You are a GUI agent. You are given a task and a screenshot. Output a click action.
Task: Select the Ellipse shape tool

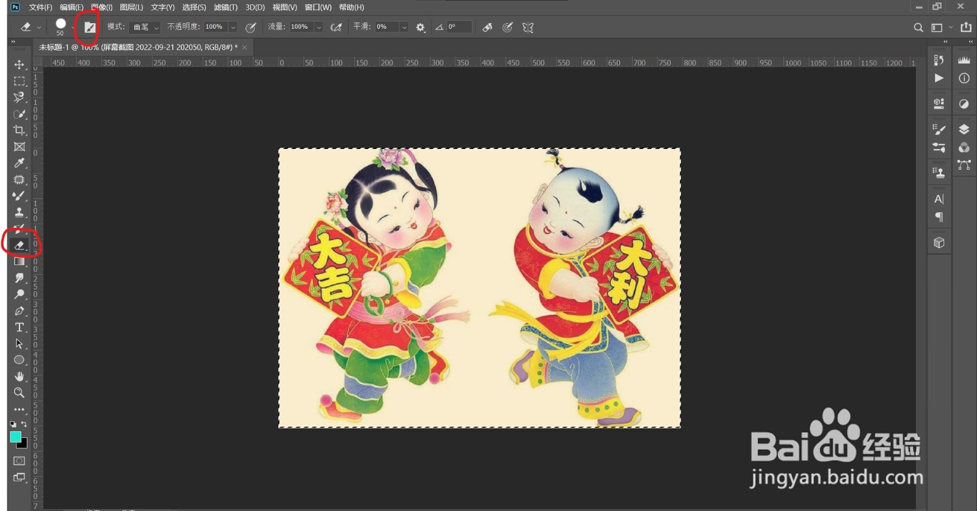(20, 360)
